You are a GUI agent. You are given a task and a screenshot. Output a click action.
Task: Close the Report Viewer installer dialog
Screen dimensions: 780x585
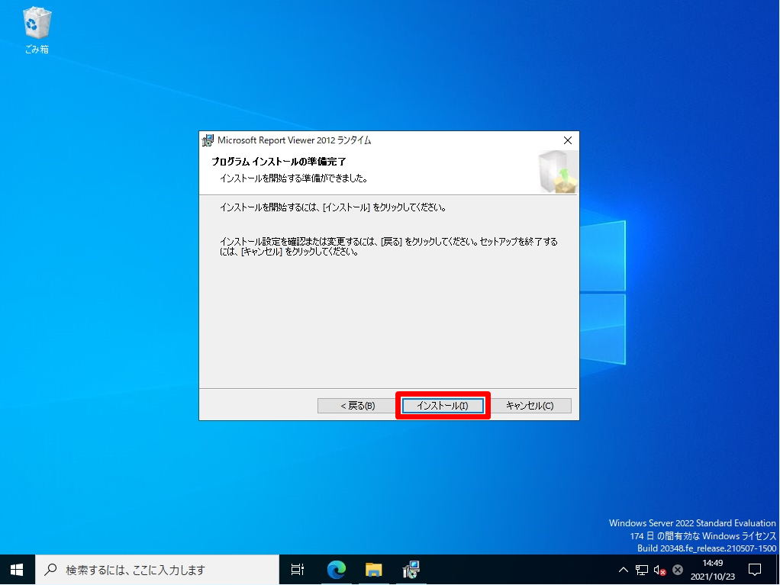(x=568, y=140)
